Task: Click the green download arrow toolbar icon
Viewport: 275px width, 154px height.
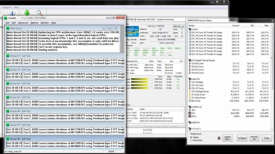Action: tap(27, 13)
